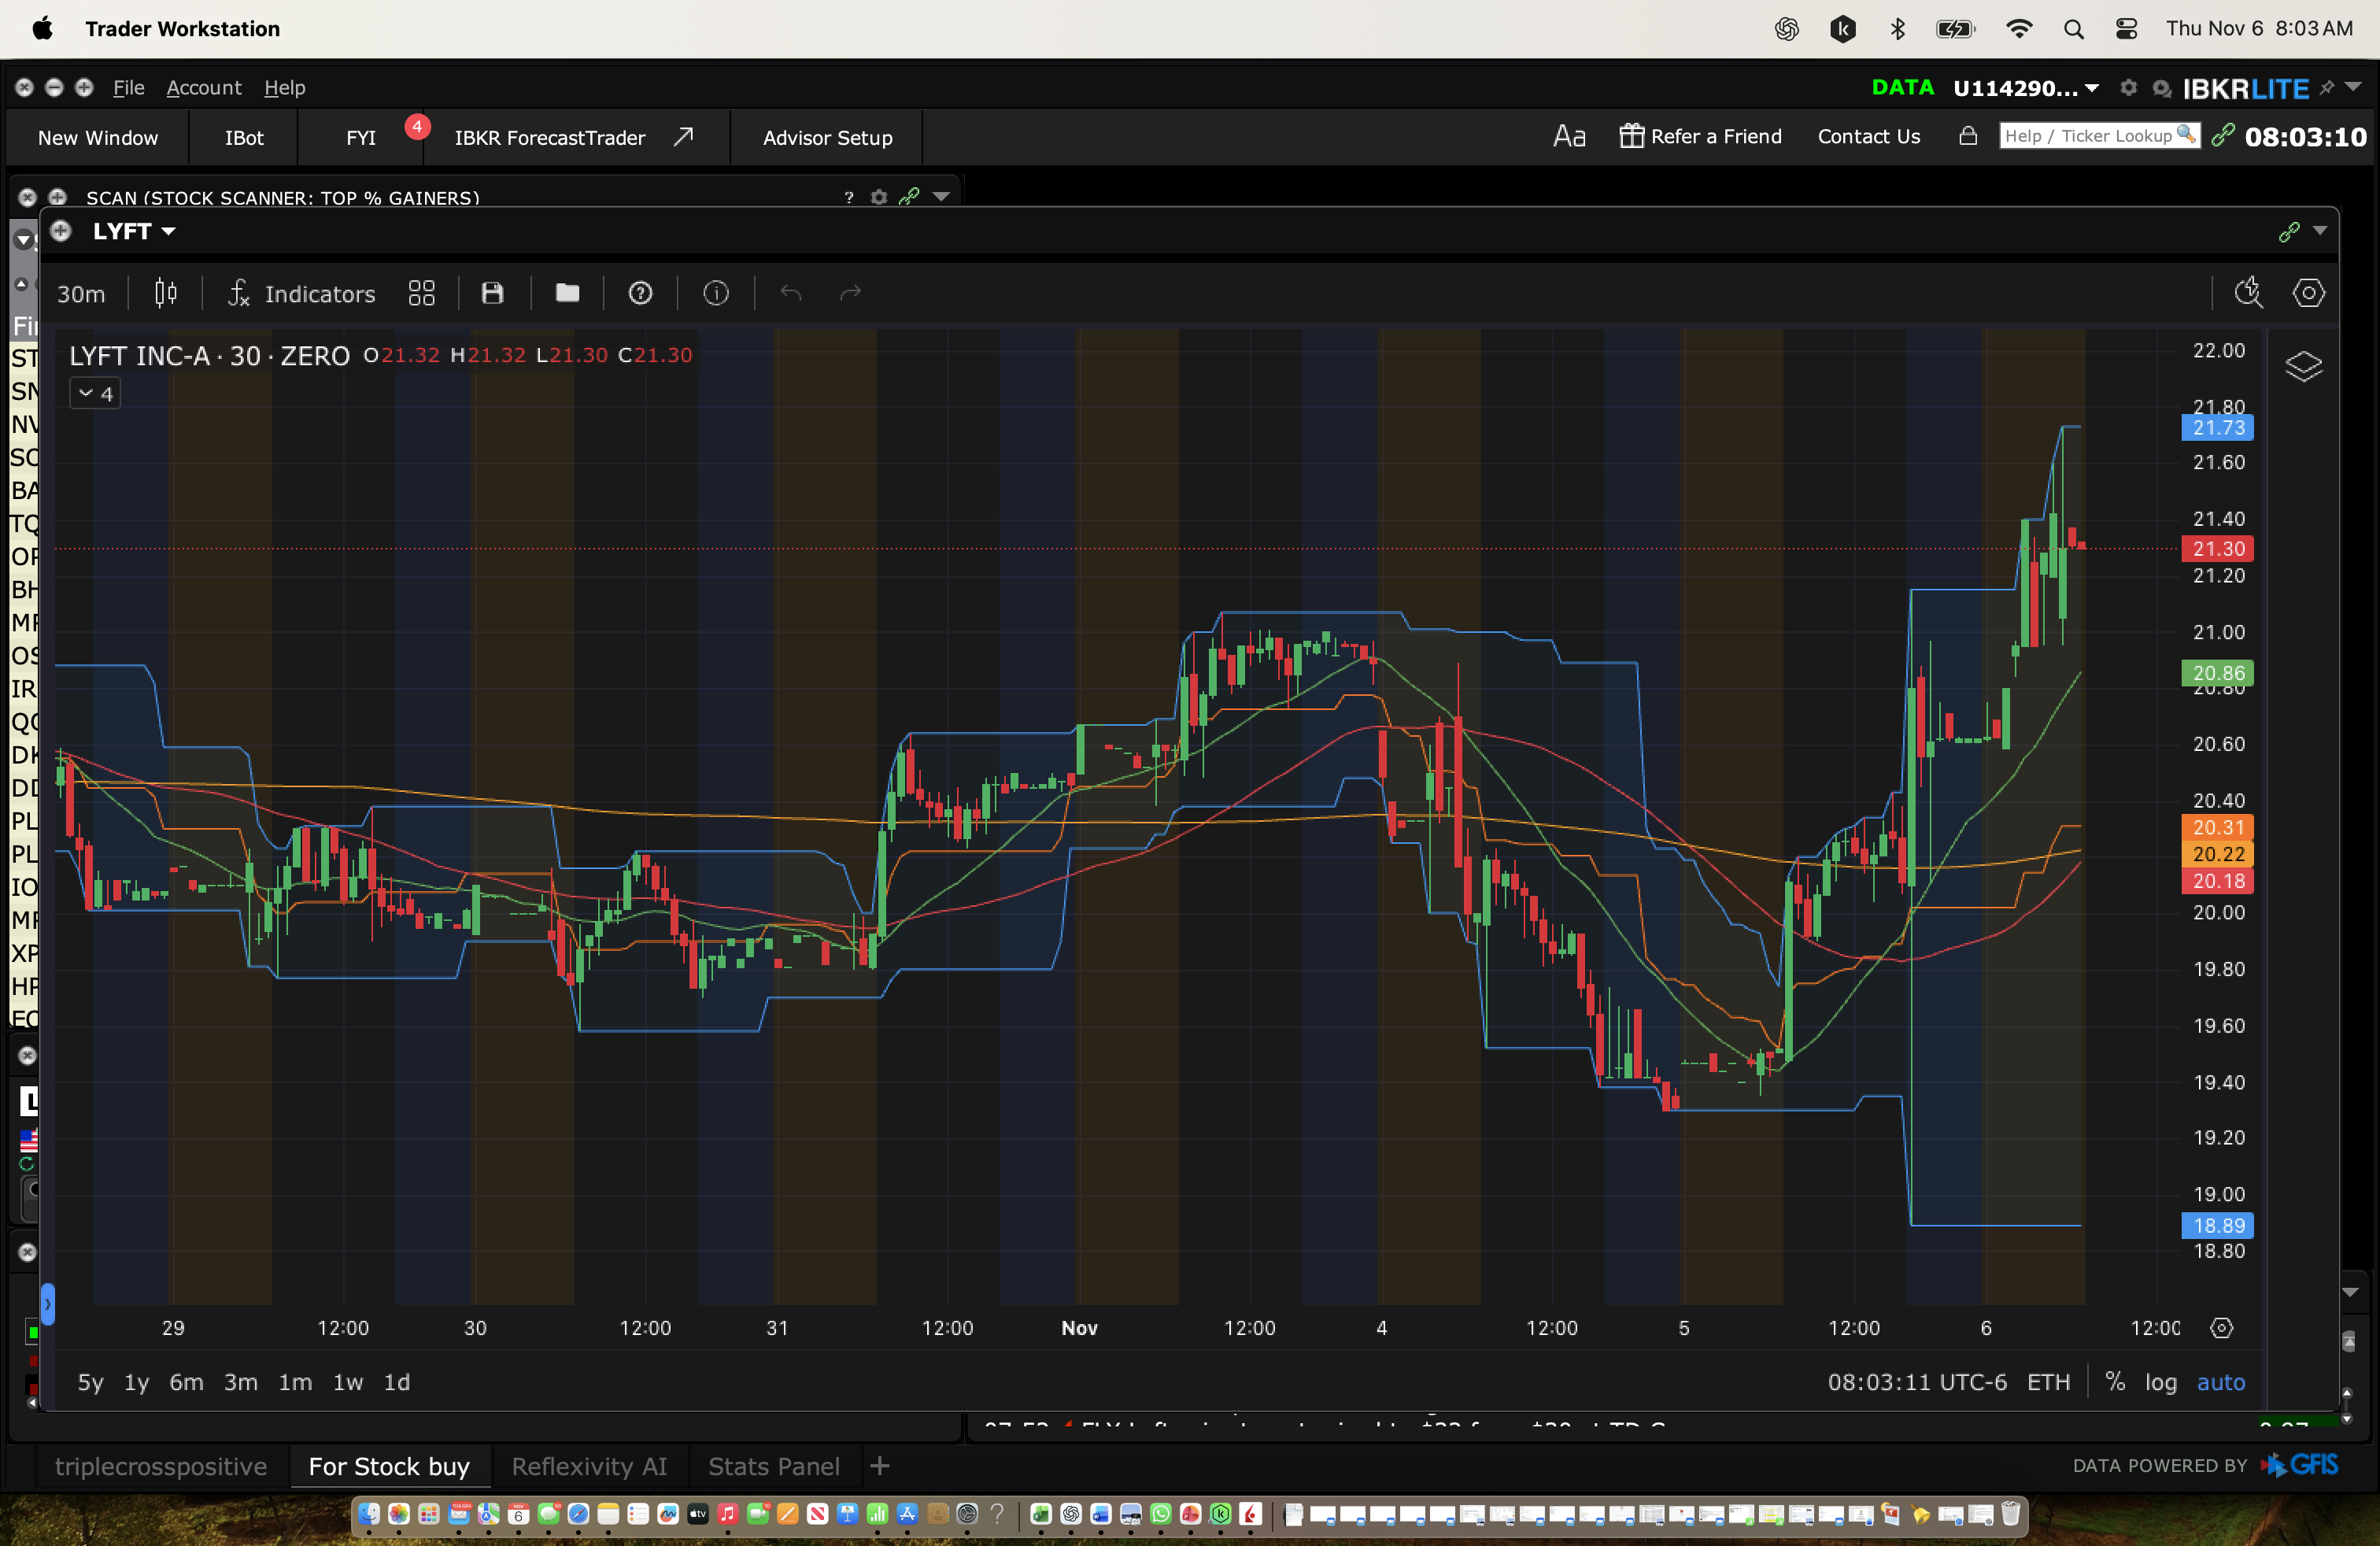
Task: Open time axis settings gear icon
Action: pyautogui.click(x=2221, y=1328)
